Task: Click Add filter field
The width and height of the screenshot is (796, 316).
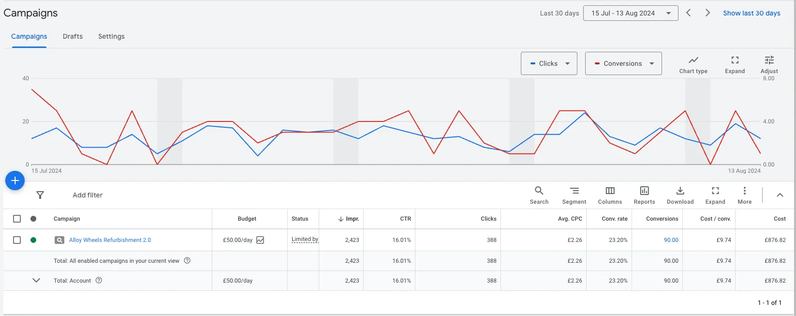Action: point(88,195)
